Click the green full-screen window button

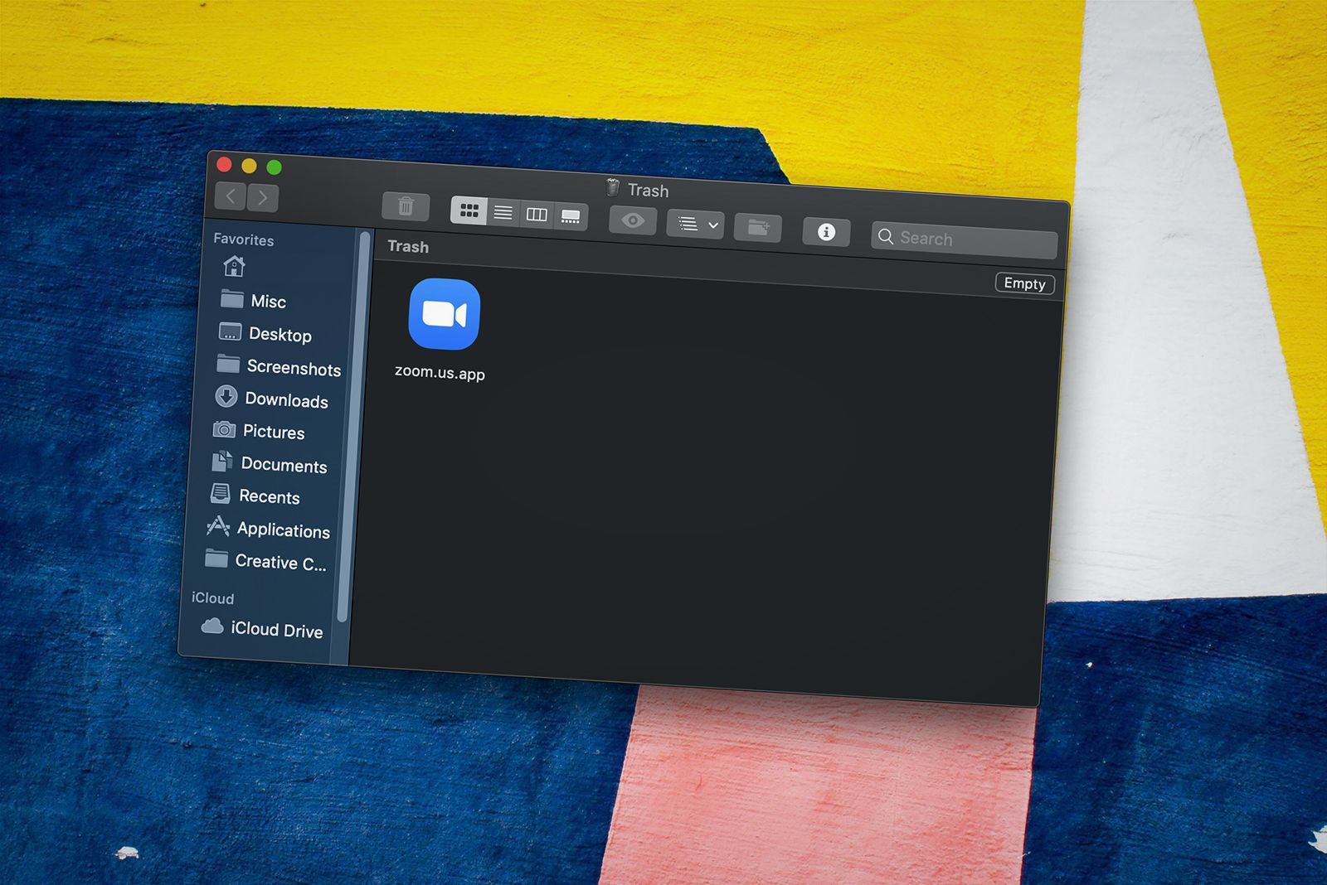pos(274,167)
